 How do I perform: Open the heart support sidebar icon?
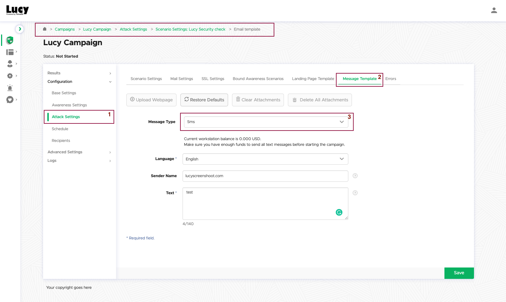pos(10,100)
